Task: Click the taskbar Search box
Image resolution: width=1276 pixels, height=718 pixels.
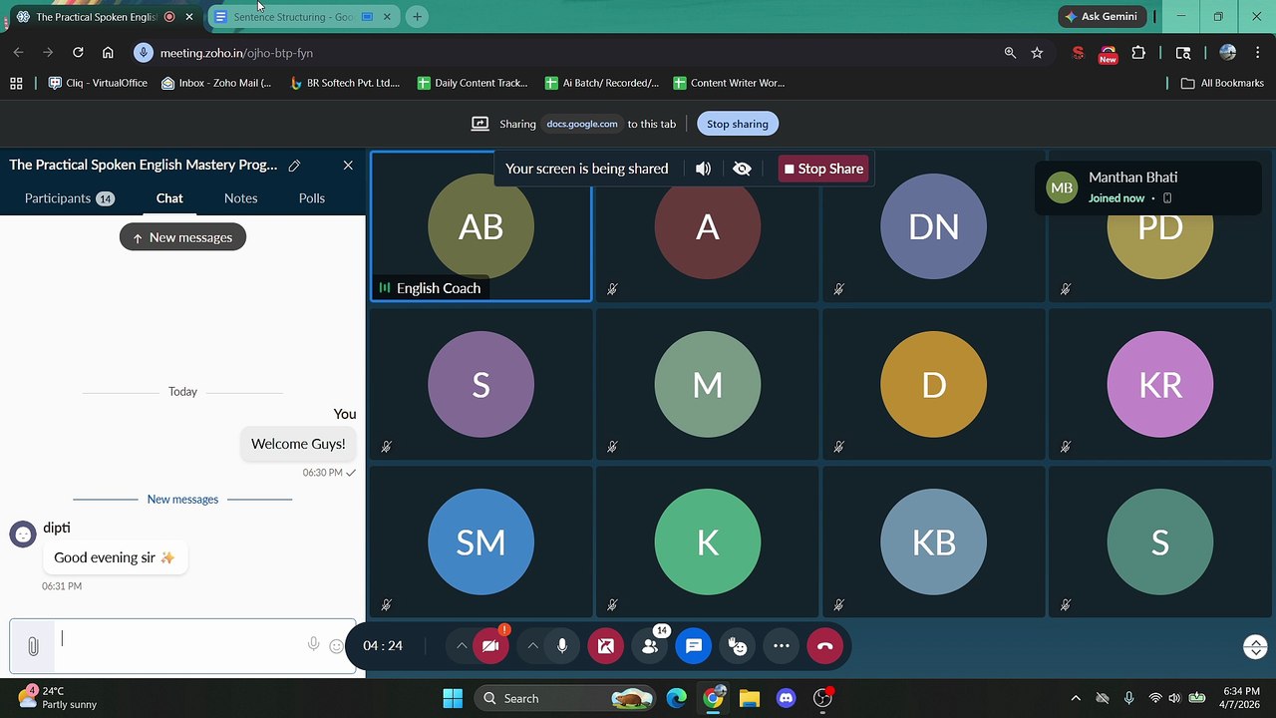Action: (564, 698)
